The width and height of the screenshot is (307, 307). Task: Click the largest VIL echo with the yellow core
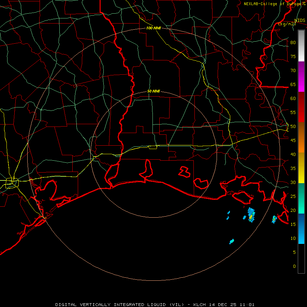coord(251,215)
